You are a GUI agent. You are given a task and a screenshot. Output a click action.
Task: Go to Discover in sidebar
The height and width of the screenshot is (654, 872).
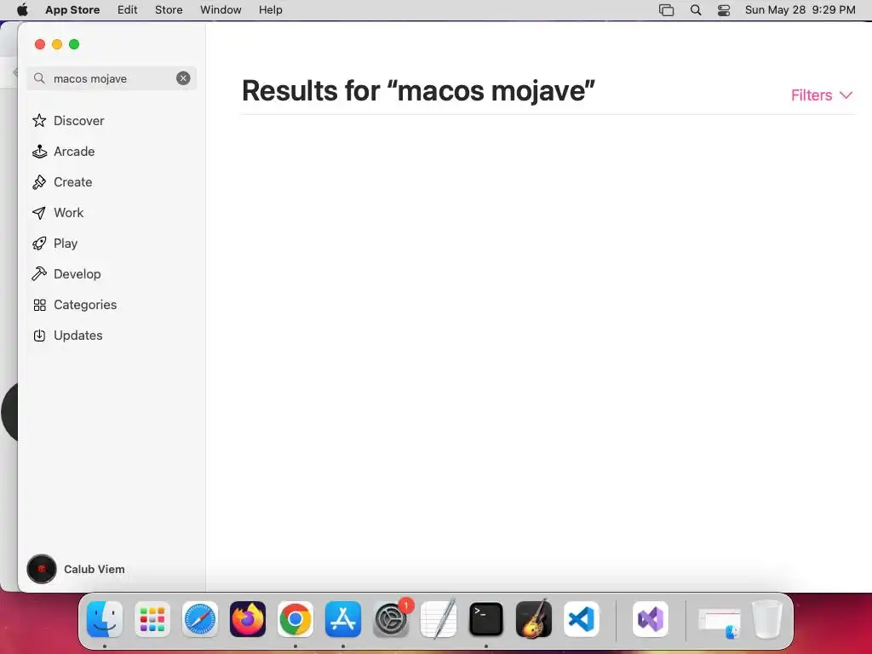click(79, 121)
